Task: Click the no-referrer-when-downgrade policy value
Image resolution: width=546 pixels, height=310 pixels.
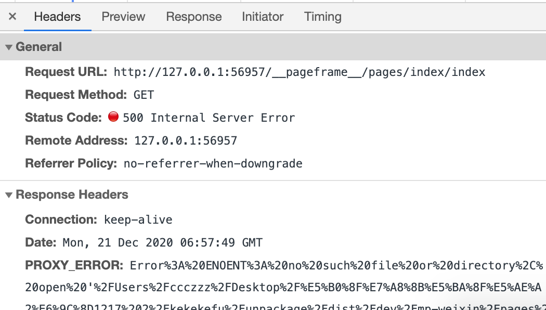Action: coord(213,164)
